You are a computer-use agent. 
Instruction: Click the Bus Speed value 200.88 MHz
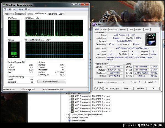pos(115,73)
